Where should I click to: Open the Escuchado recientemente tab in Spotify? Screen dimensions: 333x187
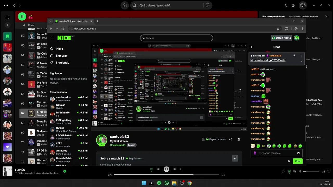click(x=304, y=16)
